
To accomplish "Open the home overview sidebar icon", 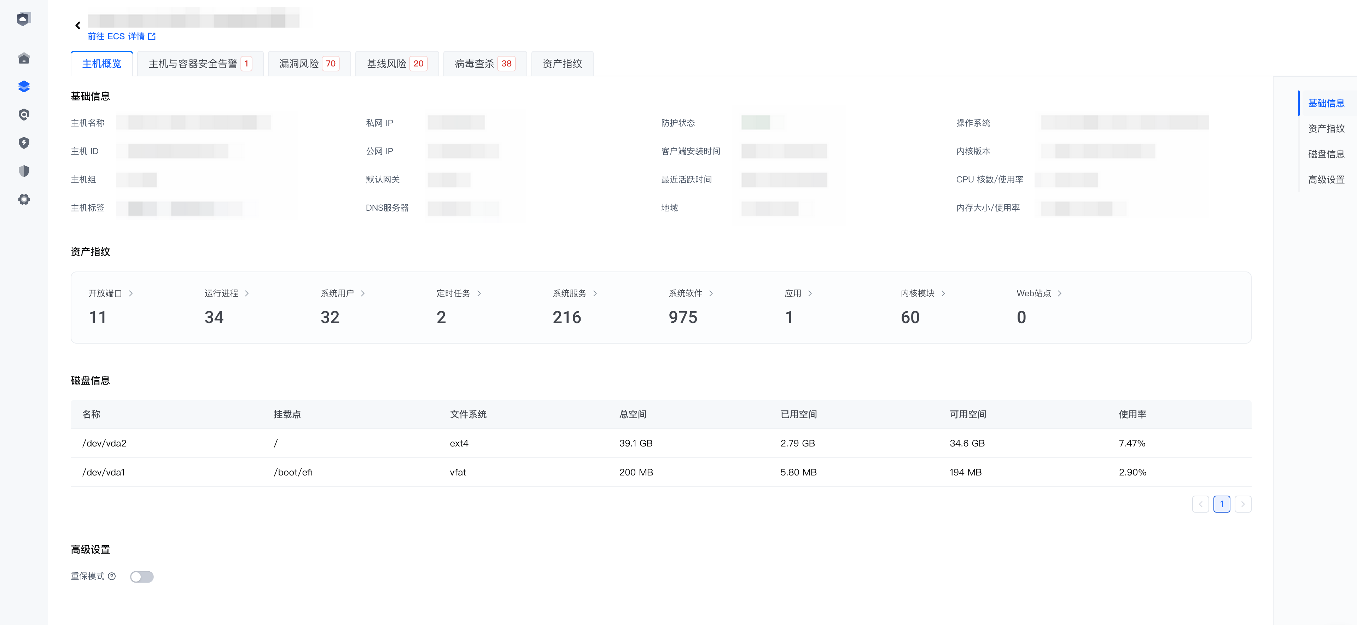I will click(x=24, y=58).
